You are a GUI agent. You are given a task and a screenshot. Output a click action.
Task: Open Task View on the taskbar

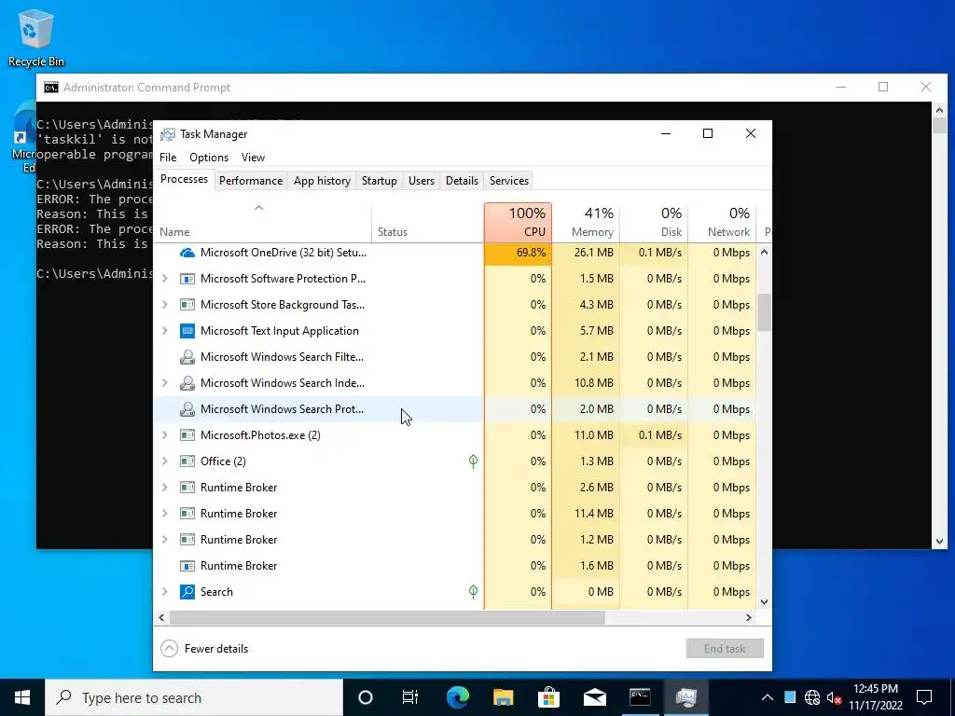coord(410,697)
